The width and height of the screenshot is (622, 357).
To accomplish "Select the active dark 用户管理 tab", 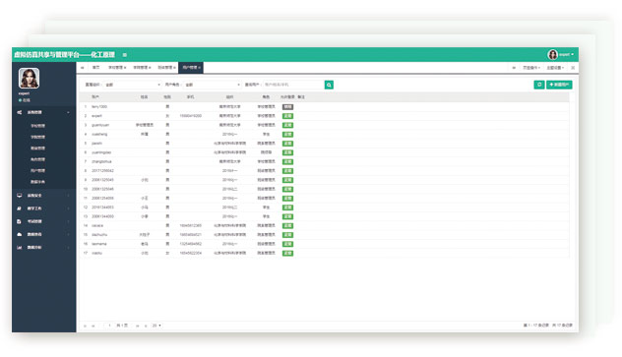I will [x=191, y=68].
